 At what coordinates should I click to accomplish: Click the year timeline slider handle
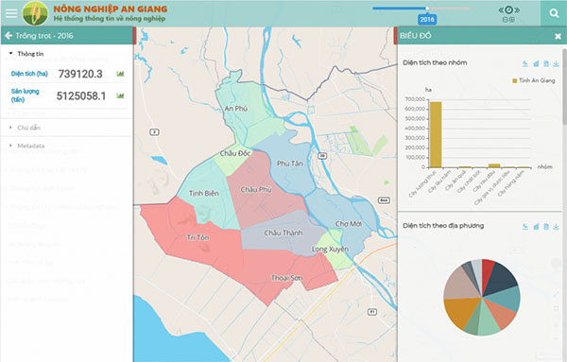tap(427, 8)
